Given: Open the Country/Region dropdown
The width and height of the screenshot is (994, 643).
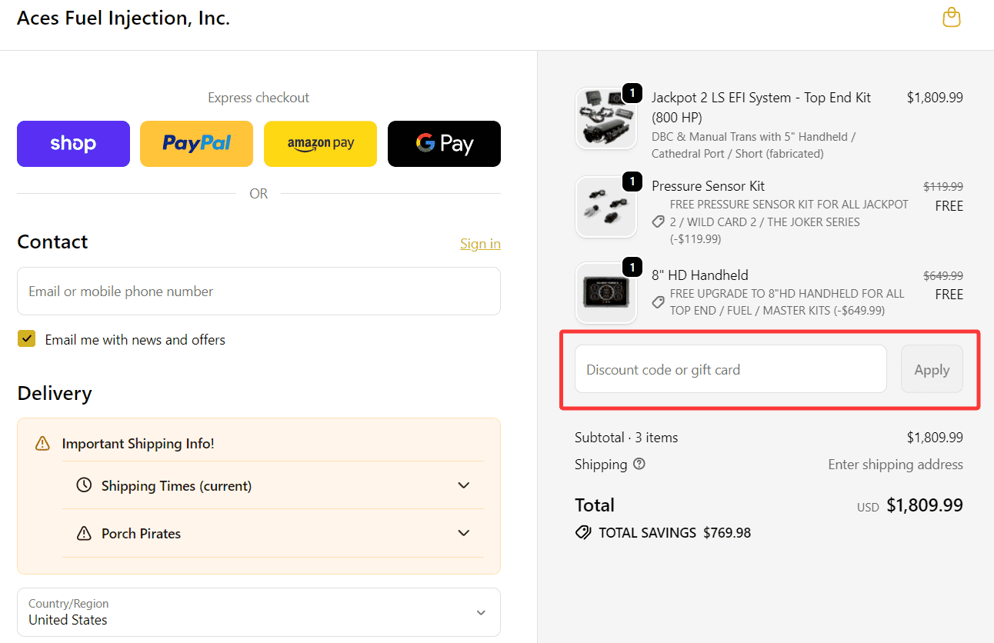Looking at the screenshot, I should tap(259, 612).
